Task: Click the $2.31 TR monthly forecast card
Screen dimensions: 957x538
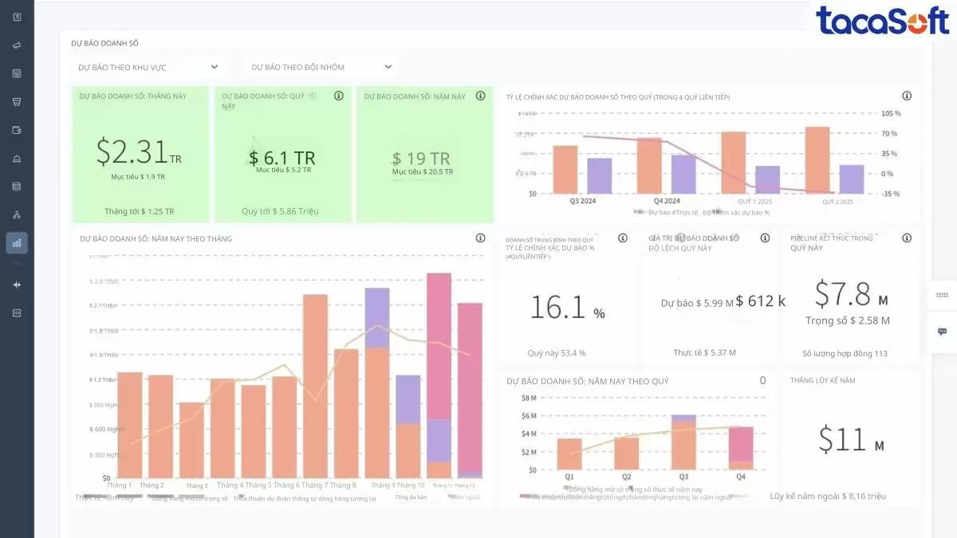Action: coord(140,155)
